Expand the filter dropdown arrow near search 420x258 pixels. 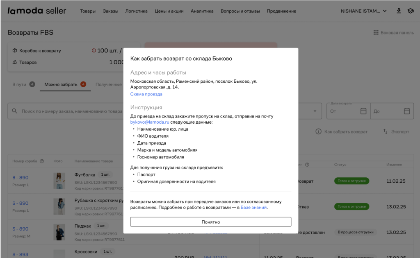click(315, 111)
